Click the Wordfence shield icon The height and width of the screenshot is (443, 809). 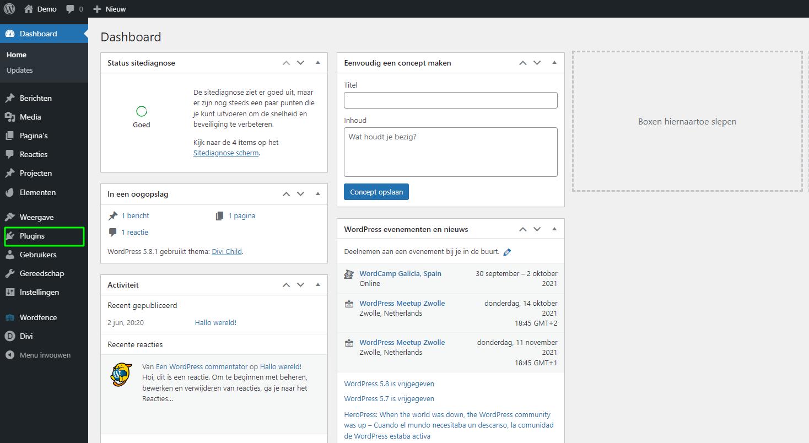[10, 317]
